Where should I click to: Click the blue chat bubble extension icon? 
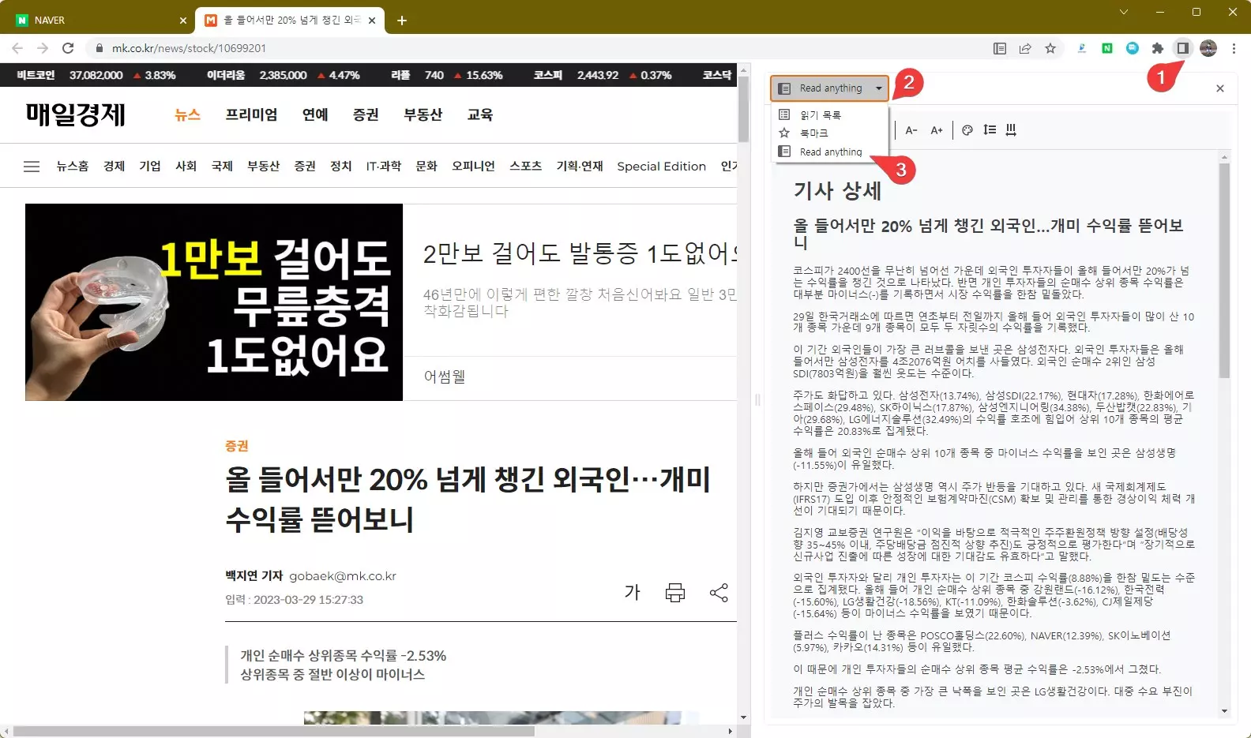click(x=1133, y=48)
